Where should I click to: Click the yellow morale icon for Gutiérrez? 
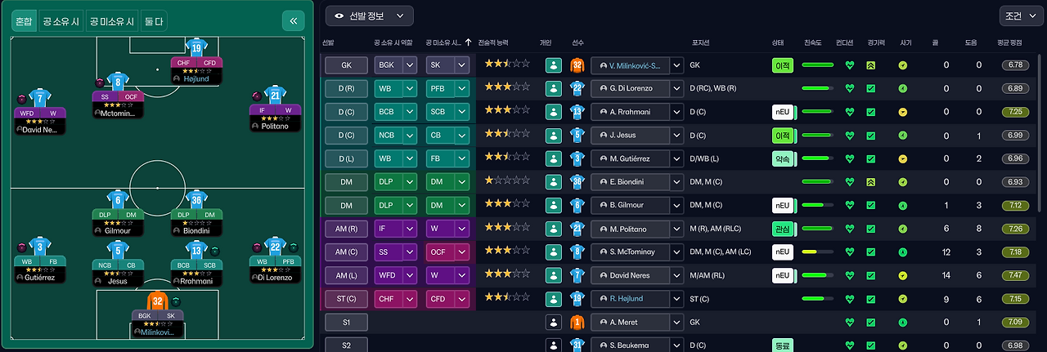coord(902,158)
